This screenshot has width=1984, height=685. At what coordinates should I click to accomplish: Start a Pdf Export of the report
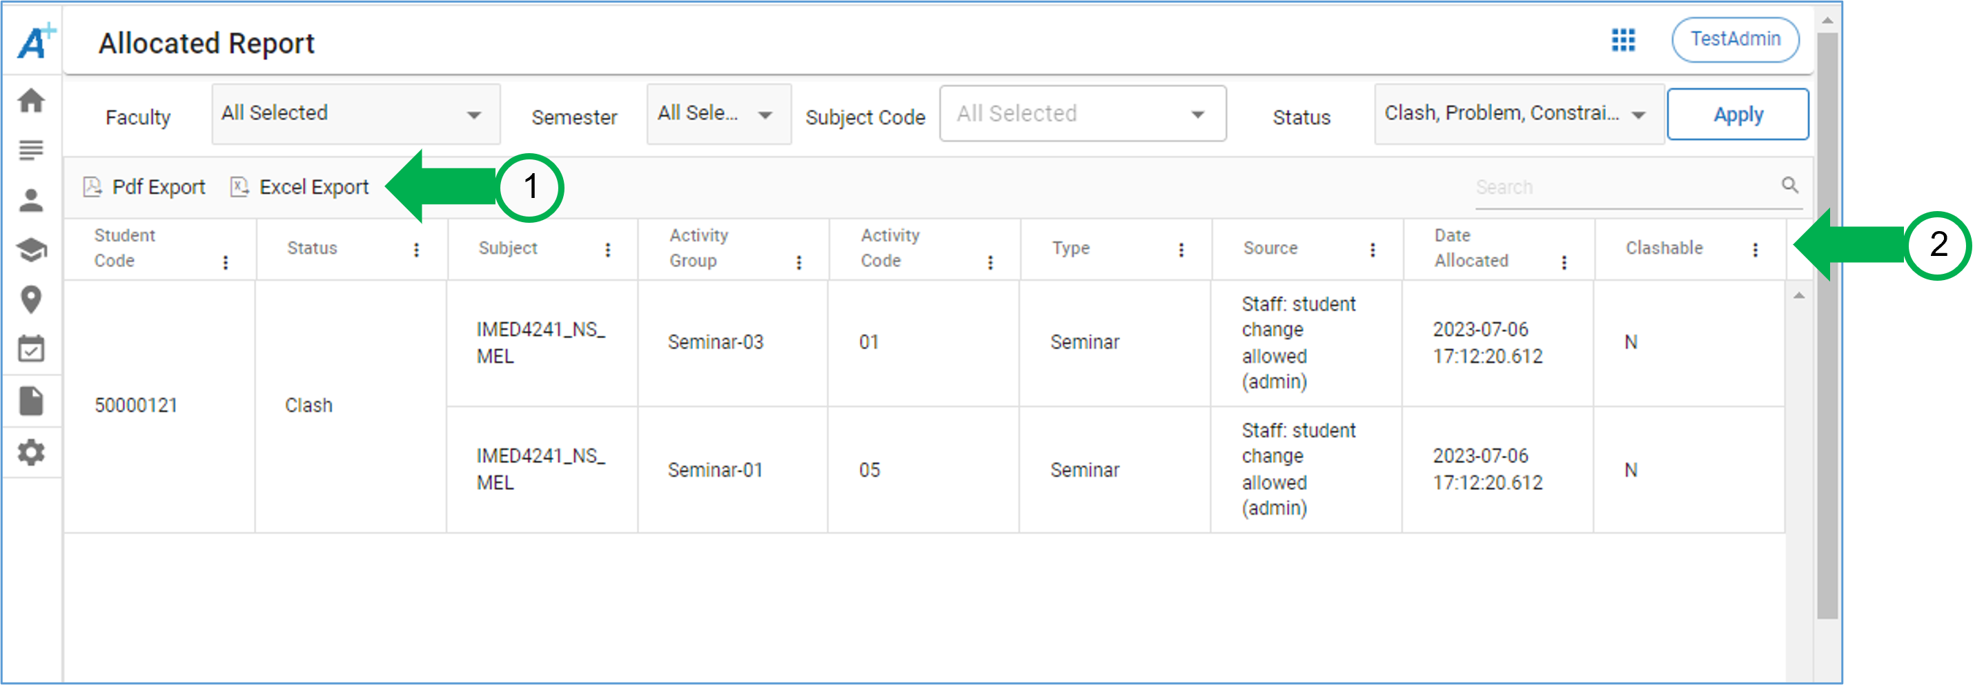(144, 186)
